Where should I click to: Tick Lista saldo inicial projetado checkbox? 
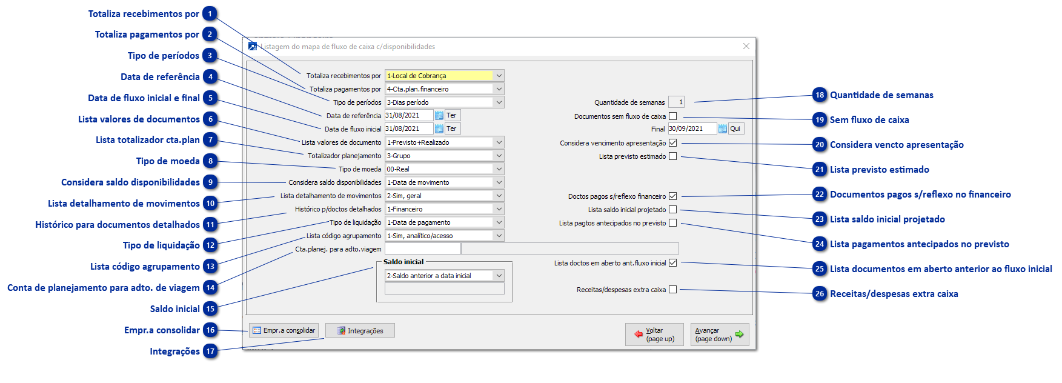click(672, 210)
